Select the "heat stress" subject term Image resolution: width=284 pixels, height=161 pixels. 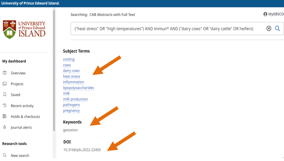[72, 76]
